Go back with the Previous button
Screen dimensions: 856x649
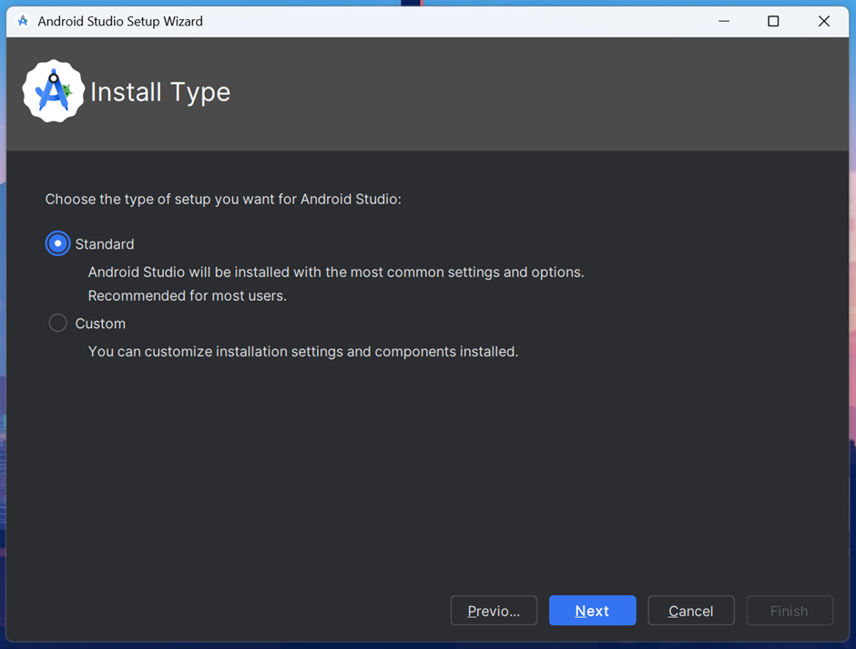coord(494,610)
